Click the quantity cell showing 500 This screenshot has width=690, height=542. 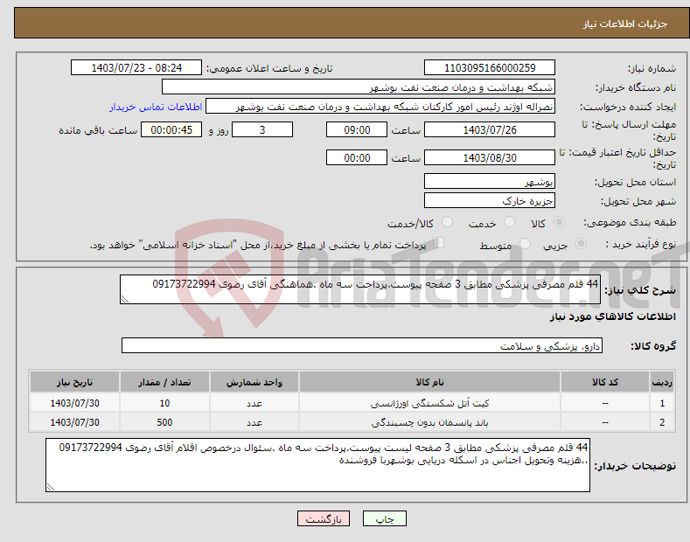point(164,422)
